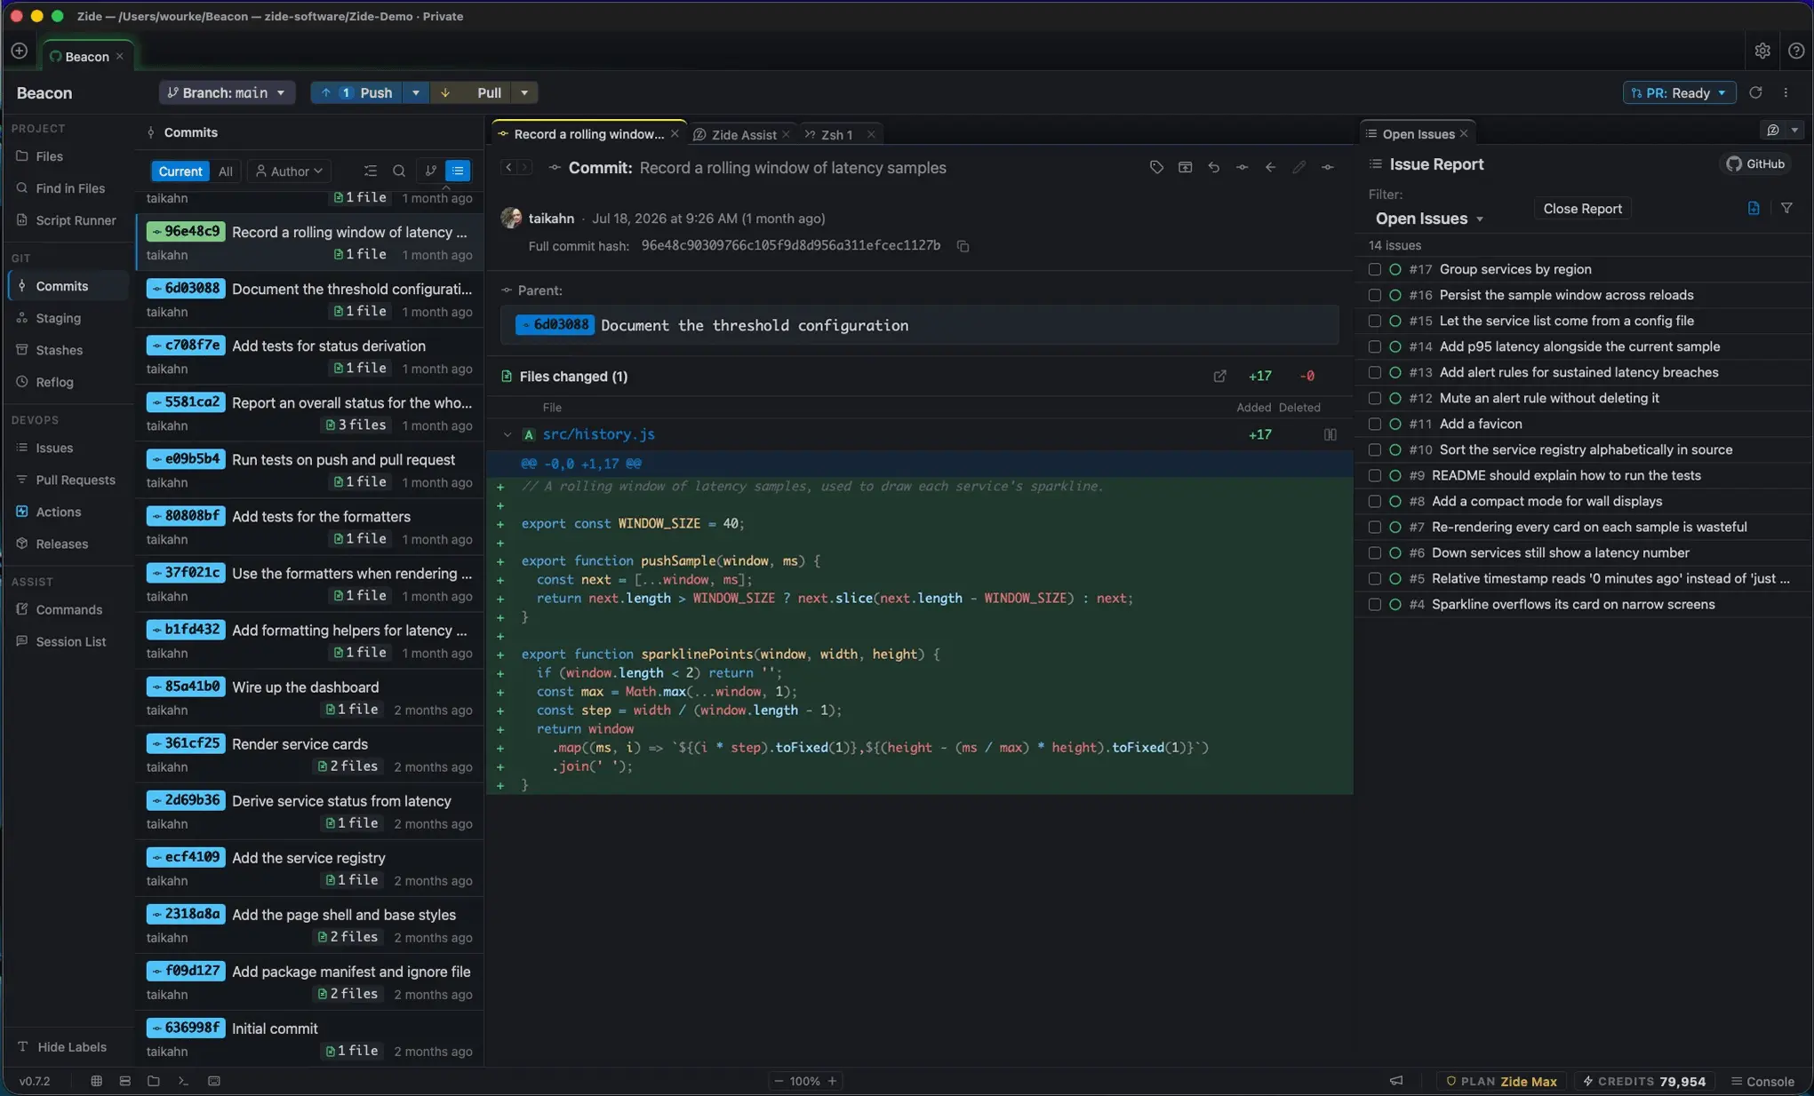Switch commits to branch graph view
The width and height of the screenshot is (1814, 1096).
(430, 171)
